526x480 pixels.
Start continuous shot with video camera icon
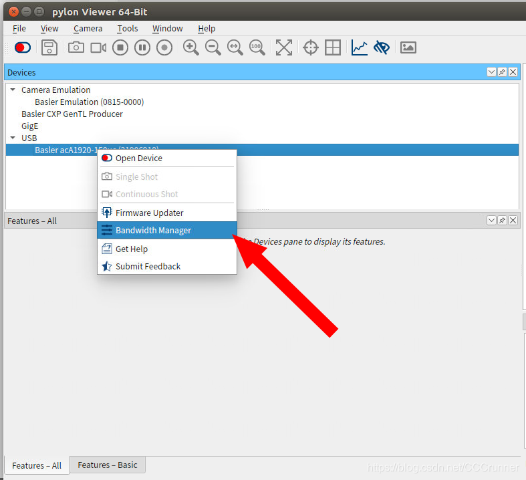point(98,47)
